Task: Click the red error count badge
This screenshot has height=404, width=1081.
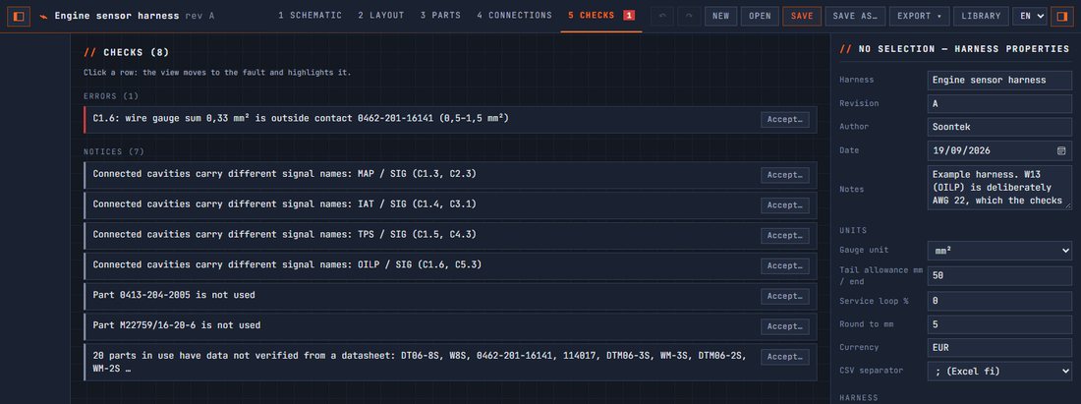Action: [629, 15]
